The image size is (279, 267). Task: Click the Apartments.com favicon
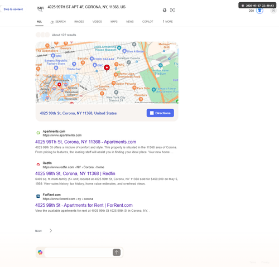tap(38, 133)
